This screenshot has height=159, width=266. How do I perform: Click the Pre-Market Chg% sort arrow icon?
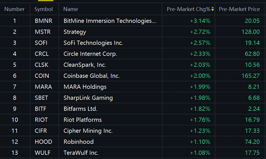pyautogui.click(x=213, y=9)
